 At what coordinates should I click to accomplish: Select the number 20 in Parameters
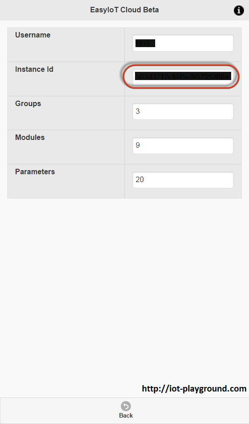click(x=140, y=180)
